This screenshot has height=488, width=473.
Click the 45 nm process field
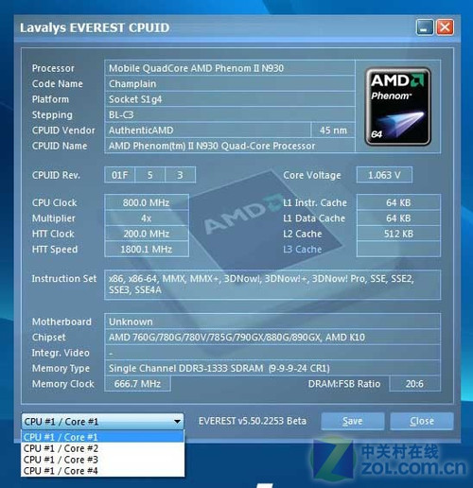tap(333, 131)
